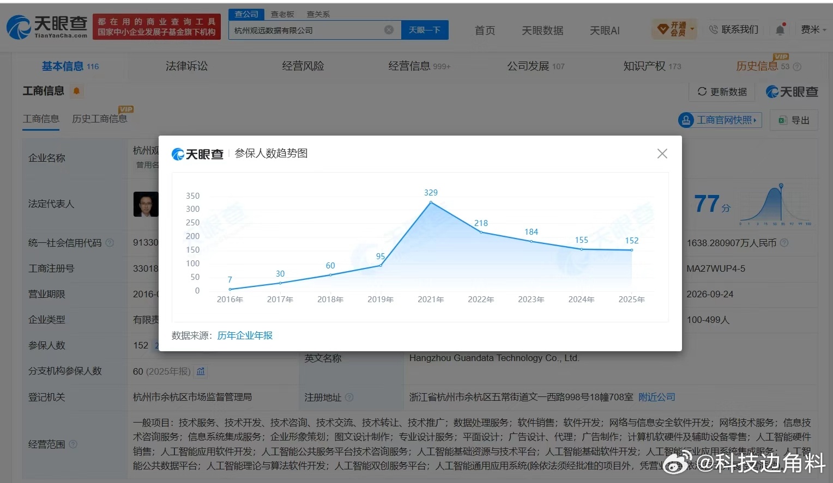This screenshot has width=833, height=483.
Task: Select the 公司发展 tab
Action: tap(536, 66)
